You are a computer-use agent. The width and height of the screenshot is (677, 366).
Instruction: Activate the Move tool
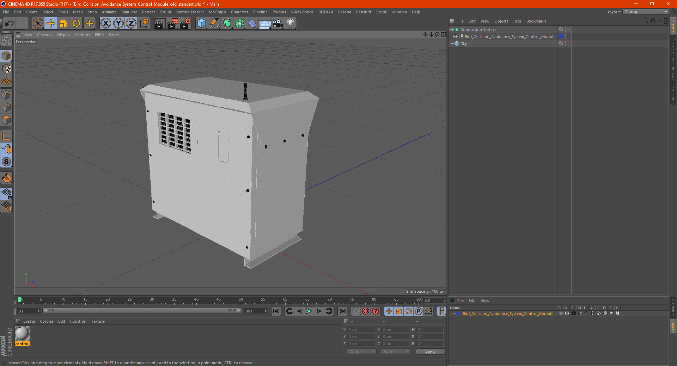pyautogui.click(x=51, y=24)
